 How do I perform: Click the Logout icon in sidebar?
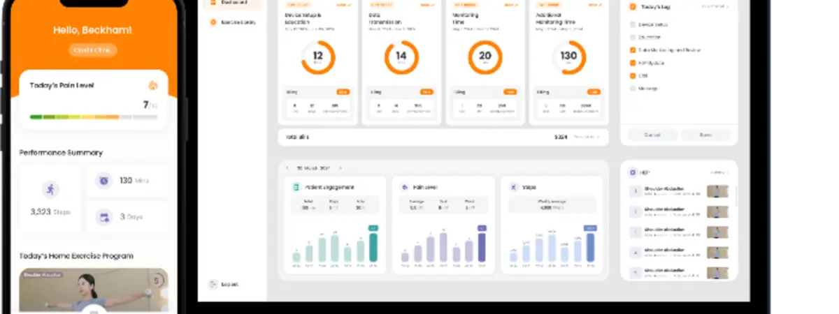point(213,284)
